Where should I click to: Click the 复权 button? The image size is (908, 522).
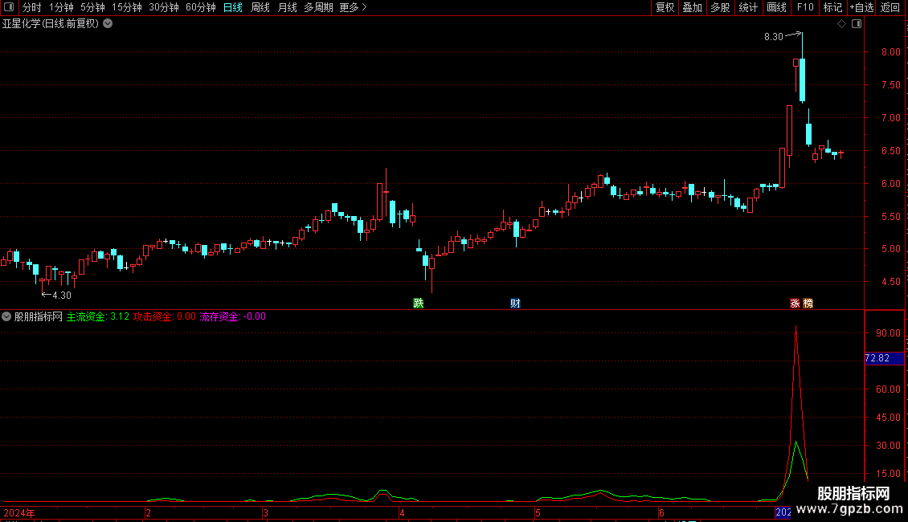click(665, 7)
